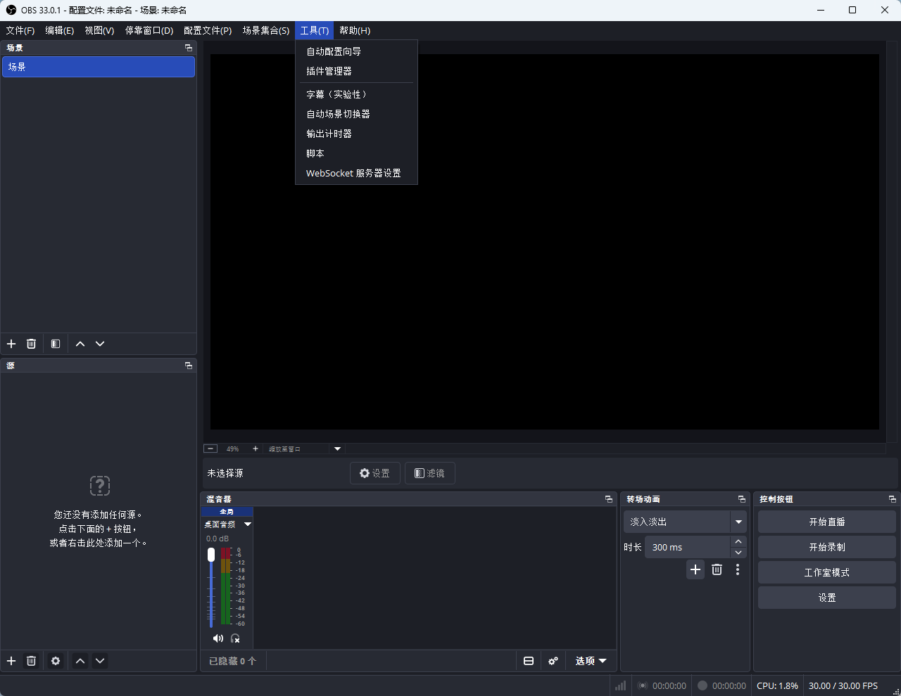Move source down in 源 panel
The image size is (901, 696).
coord(100,661)
